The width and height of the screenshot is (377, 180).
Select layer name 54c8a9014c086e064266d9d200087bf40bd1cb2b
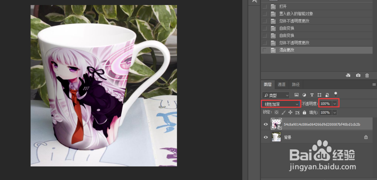322,125
